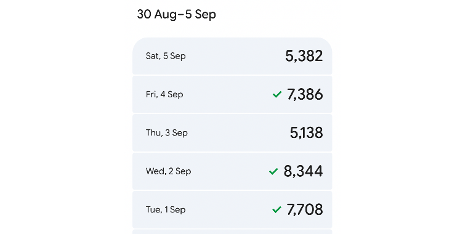Click the green checkmark beside 7,386

pos(277,95)
